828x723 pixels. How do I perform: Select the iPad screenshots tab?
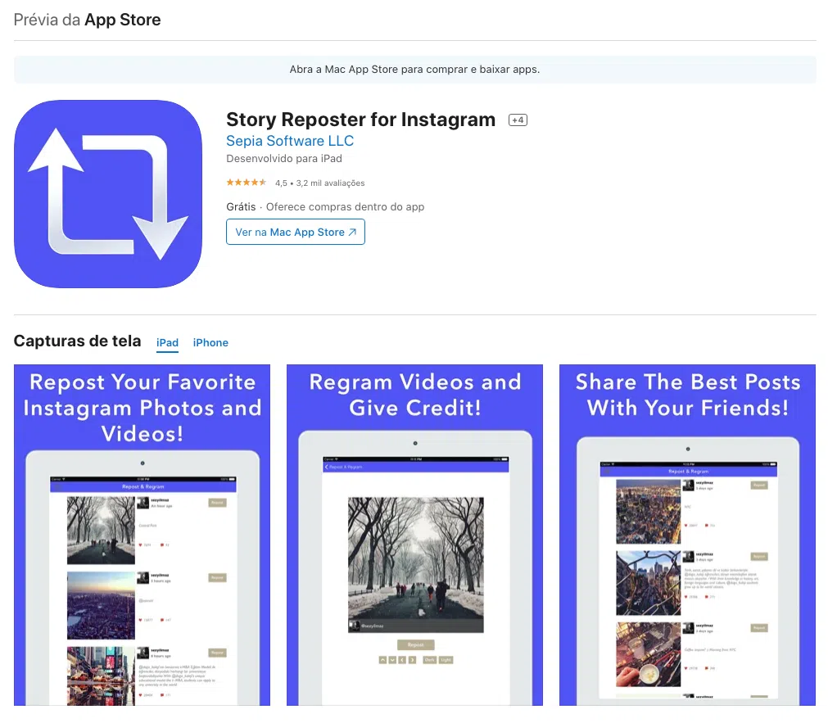[167, 342]
